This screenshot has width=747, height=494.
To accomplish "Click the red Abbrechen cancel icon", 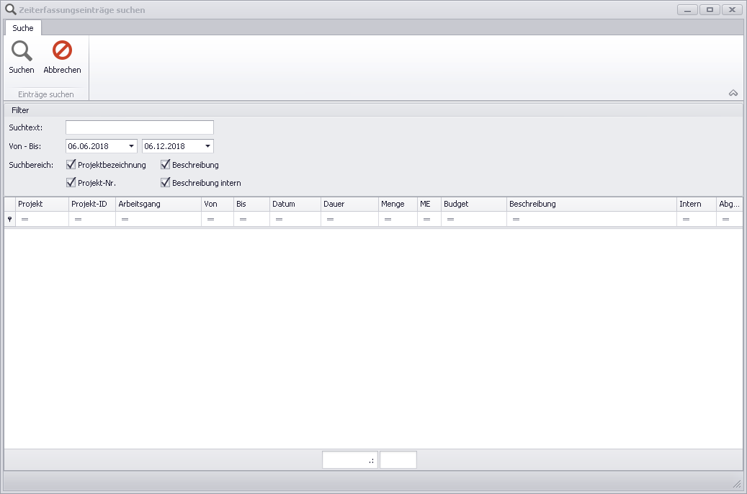I will (62, 50).
